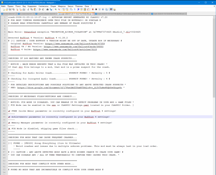Switch to the crash-2024-01-10-18-04-05 AUTOSCAN tab
This screenshot has height=175, width=216.
coord(168,14)
